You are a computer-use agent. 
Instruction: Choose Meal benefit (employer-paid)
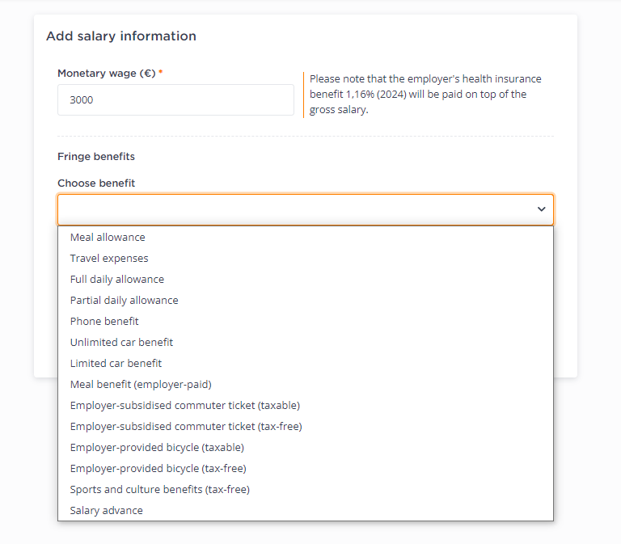point(306,384)
